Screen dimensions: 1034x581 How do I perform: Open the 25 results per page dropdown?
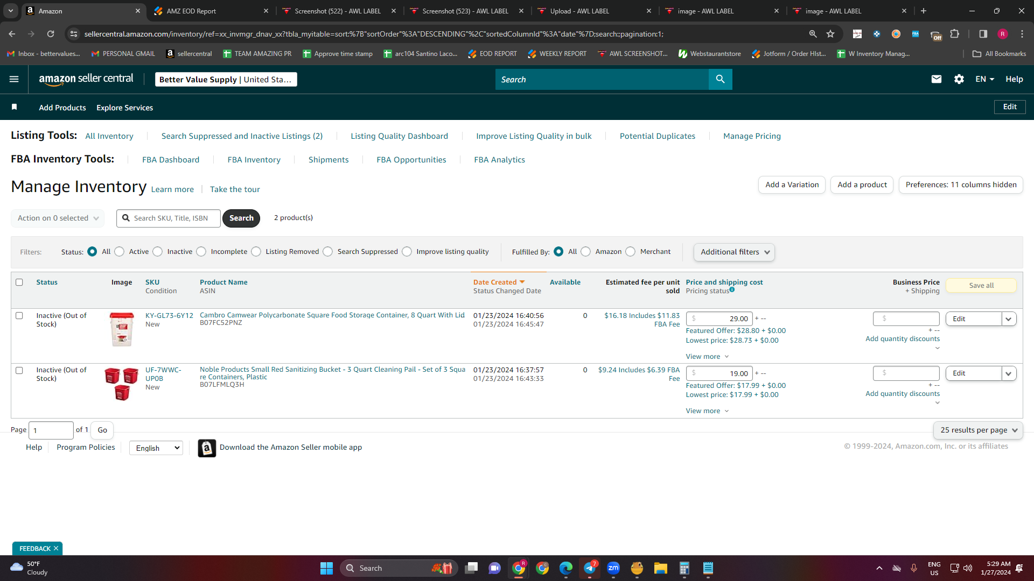978,430
